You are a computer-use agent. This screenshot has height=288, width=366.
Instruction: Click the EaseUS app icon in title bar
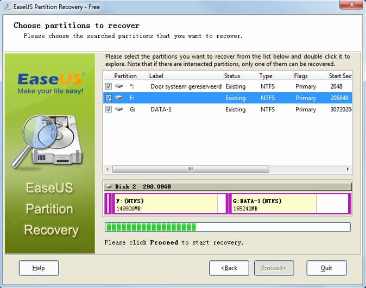pos(8,7)
